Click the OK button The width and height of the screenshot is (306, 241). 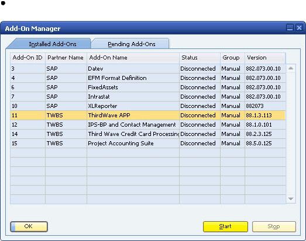point(29,226)
